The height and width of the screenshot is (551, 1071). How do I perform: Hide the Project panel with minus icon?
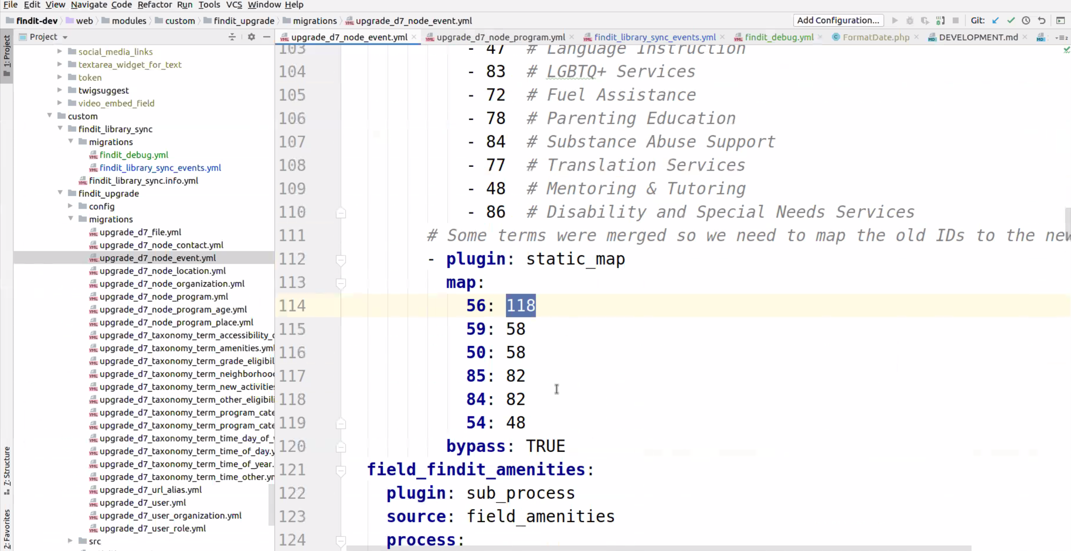(267, 37)
